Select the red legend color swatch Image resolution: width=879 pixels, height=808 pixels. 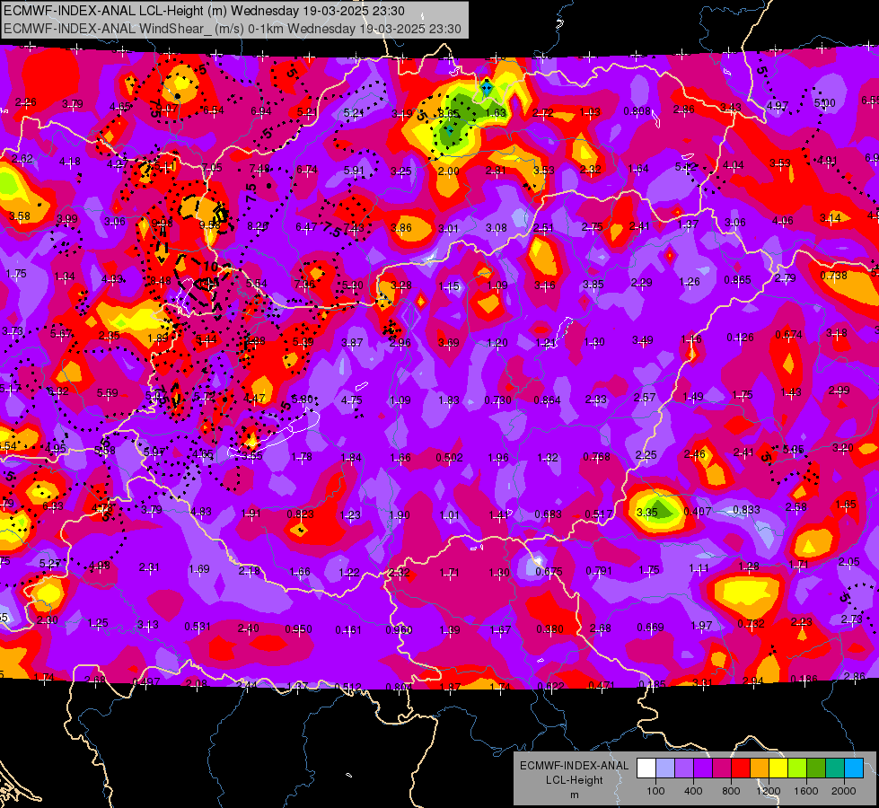tap(741, 768)
